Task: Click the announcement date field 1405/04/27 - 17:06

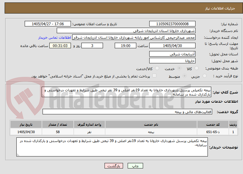Action: click(x=48, y=24)
